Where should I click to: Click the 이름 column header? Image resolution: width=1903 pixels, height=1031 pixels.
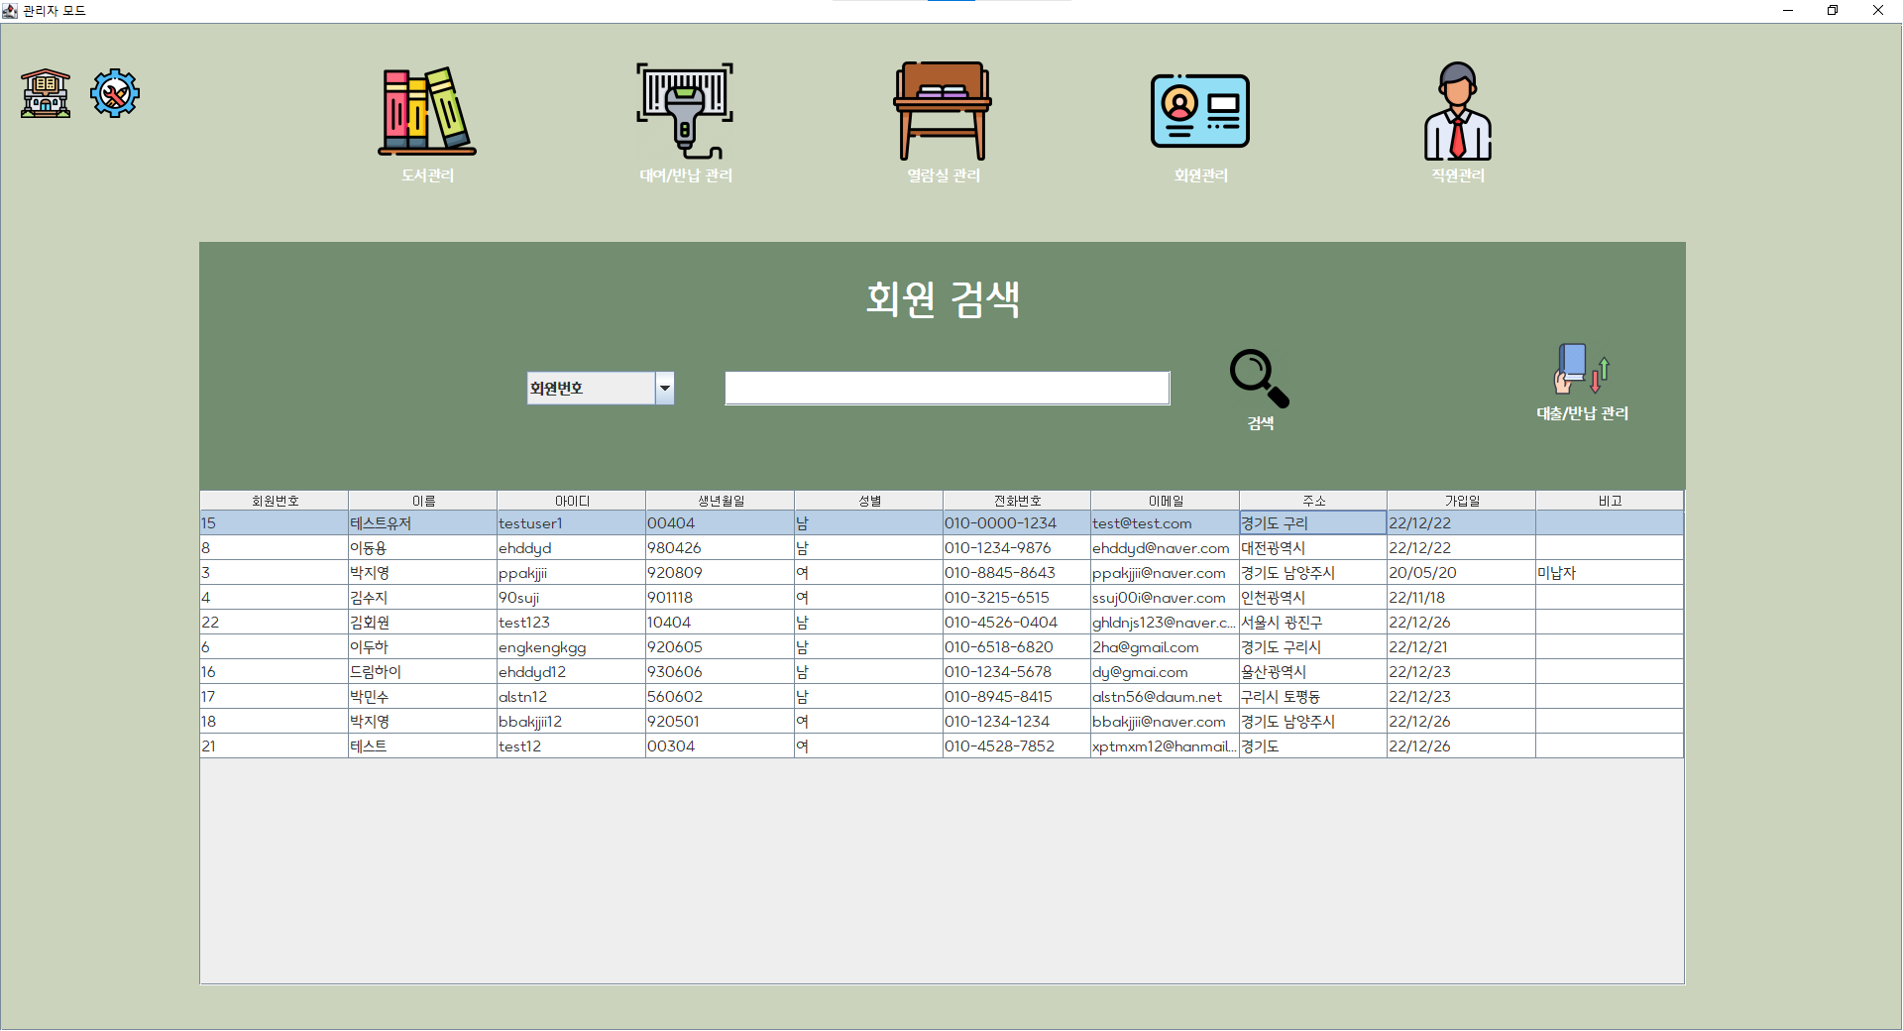click(422, 500)
